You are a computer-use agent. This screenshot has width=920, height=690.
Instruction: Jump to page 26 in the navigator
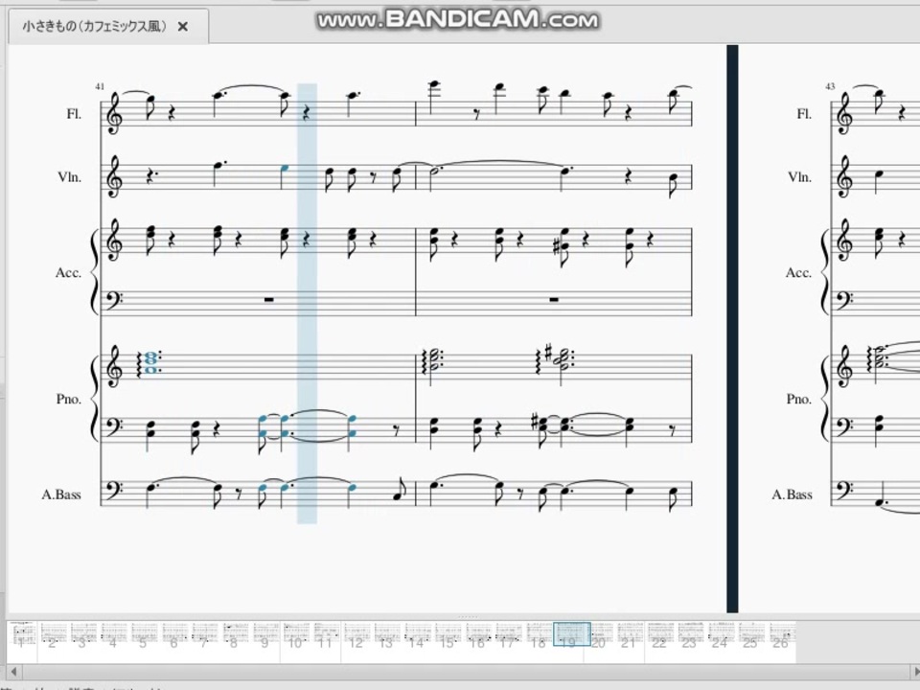click(782, 634)
